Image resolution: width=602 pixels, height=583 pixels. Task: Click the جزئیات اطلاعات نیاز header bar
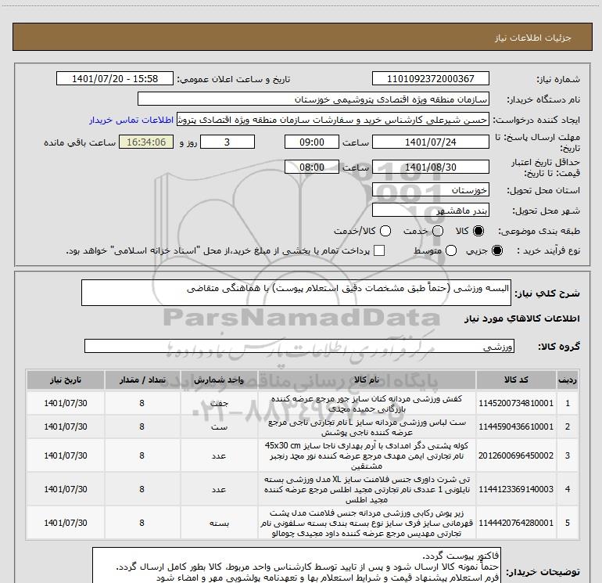302,37
